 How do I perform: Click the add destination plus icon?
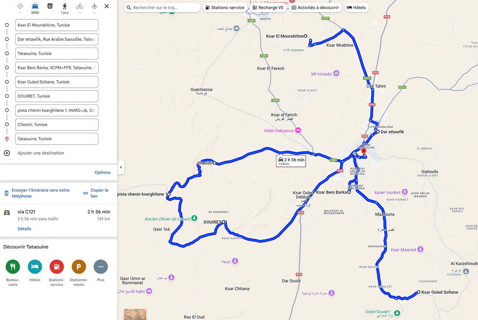[7, 153]
